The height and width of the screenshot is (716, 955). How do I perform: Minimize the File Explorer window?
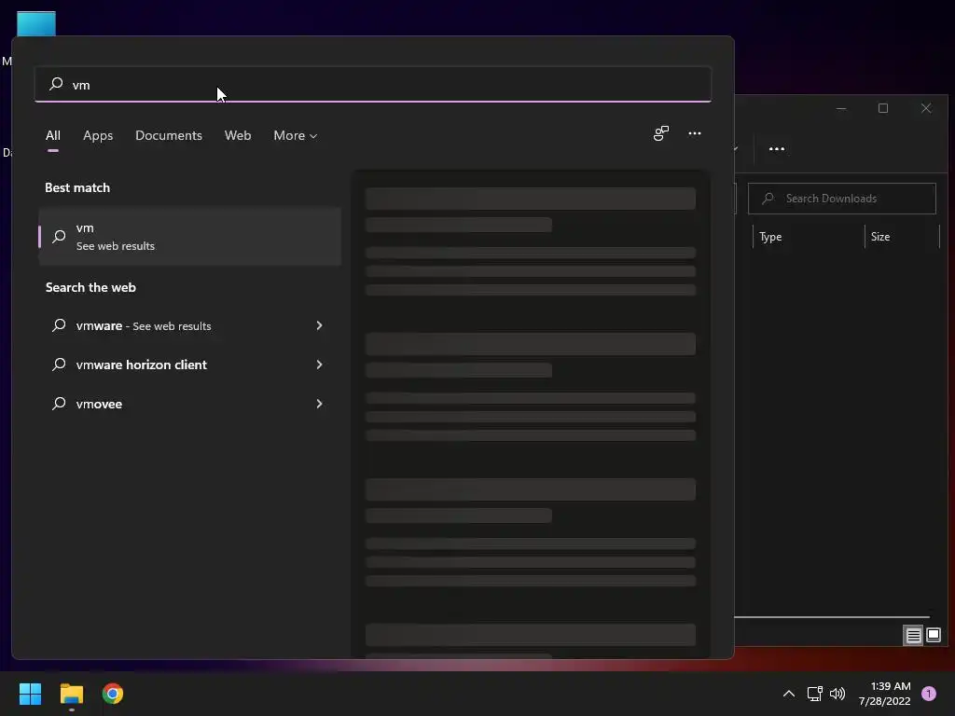(841, 108)
